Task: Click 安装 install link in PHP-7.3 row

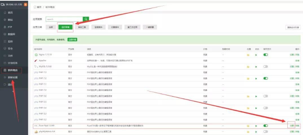Action: pyautogui.click(x=297, y=73)
